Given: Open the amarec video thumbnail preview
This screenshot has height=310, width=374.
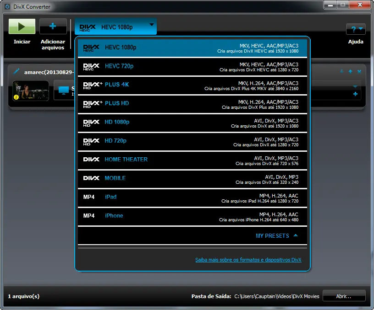Looking at the screenshot, I should coord(31,91).
